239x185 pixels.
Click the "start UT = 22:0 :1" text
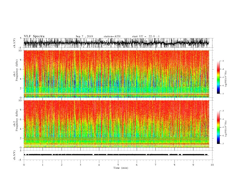point(146,36)
